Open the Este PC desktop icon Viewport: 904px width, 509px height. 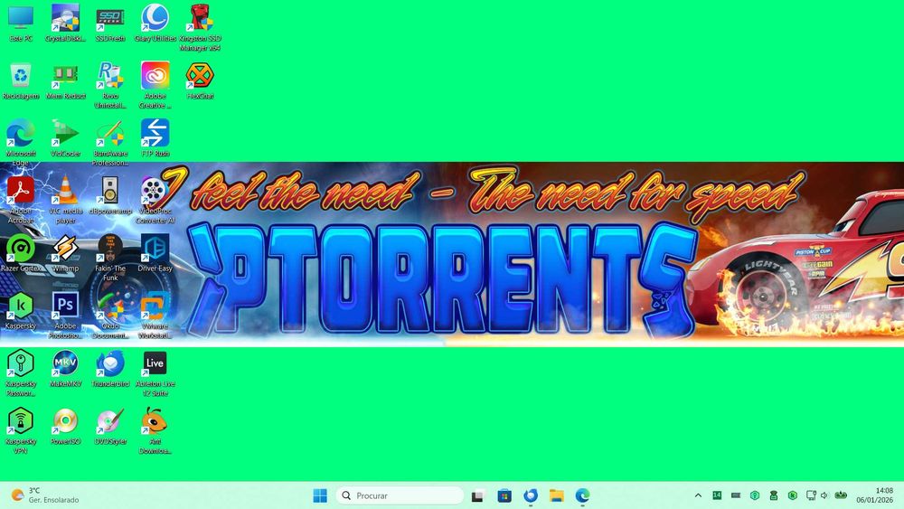[x=21, y=24]
